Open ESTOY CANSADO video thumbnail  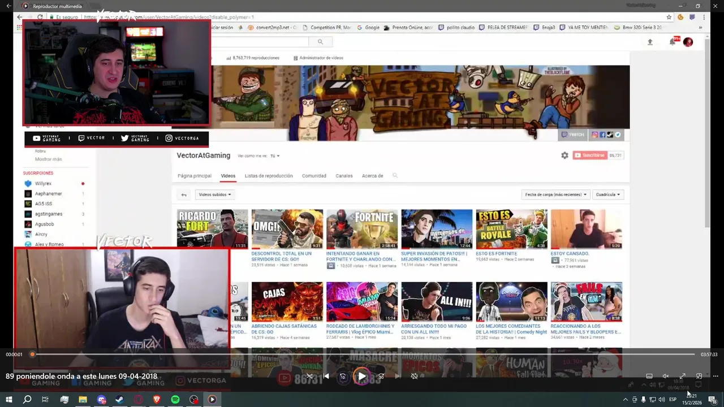[587, 229]
